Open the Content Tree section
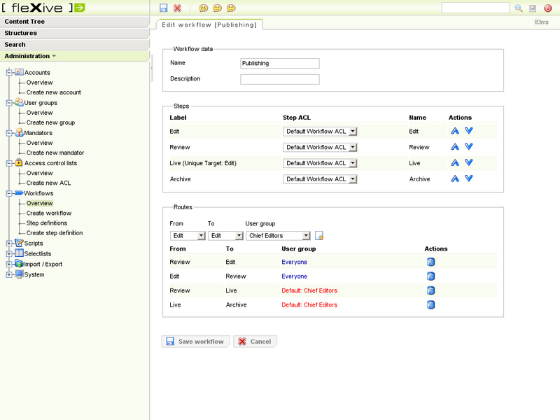 25,22
